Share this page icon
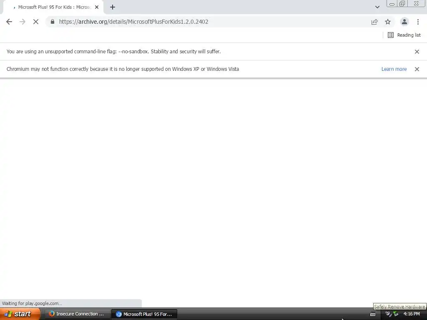This screenshot has height=320, width=427. point(374,22)
